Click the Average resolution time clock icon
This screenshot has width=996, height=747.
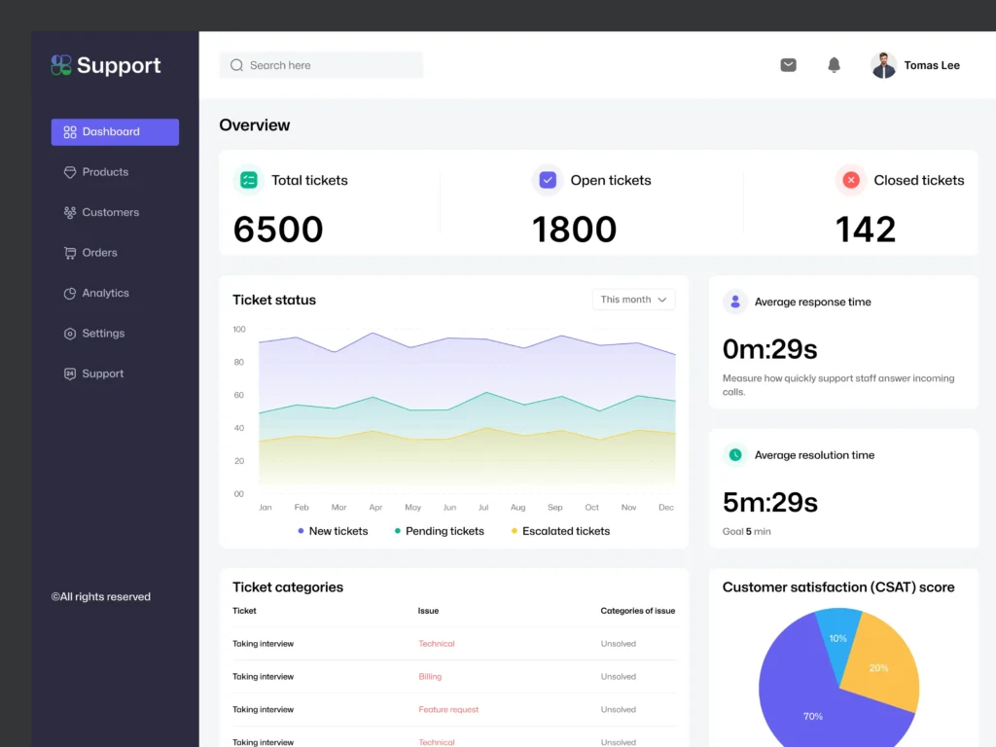(735, 455)
